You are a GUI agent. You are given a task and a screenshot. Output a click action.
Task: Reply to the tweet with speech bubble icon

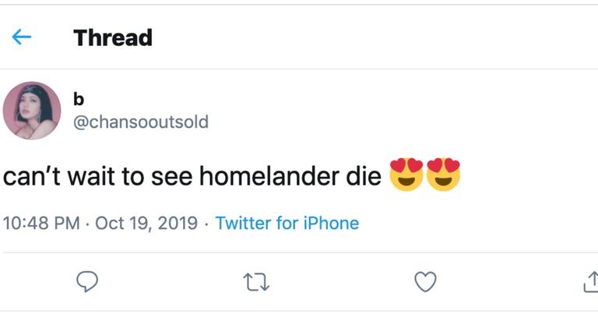point(87,281)
